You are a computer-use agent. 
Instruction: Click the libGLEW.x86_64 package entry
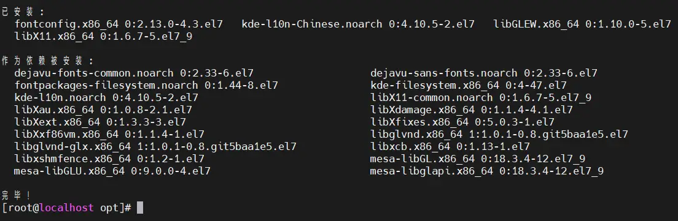pos(582,24)
